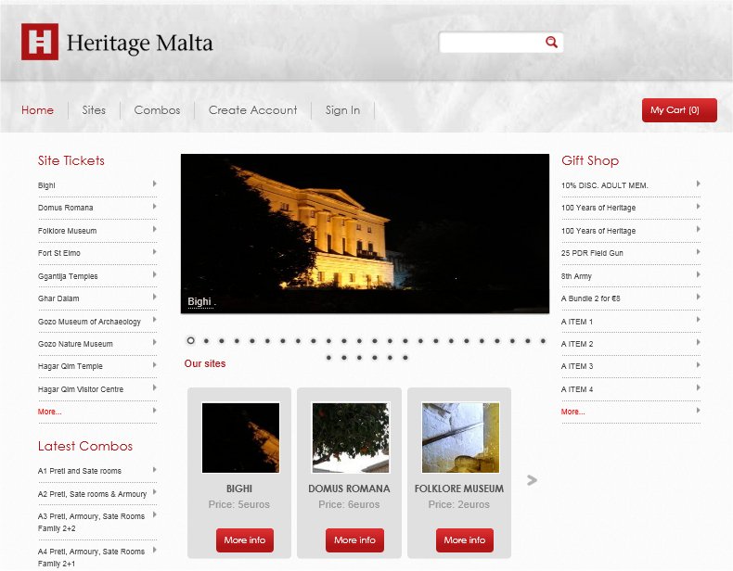Open 8th Army gift shop link

(x=576, y=276)
